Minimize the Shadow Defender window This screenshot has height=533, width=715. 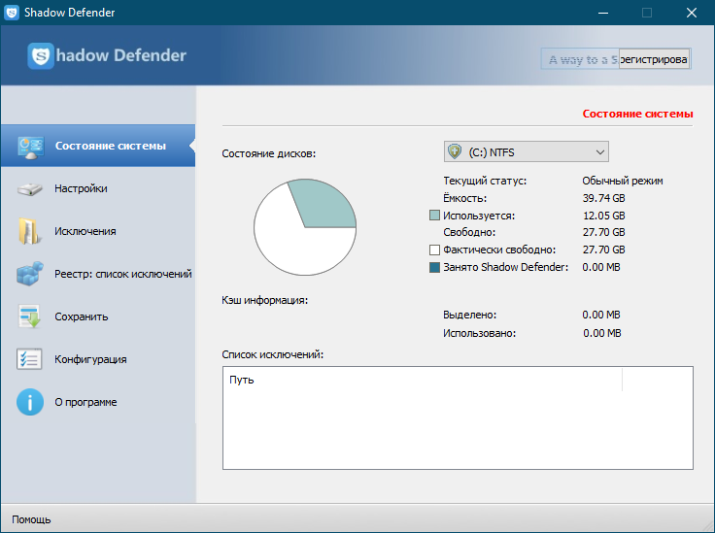pos(603,13)
